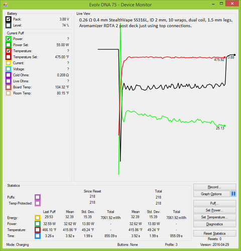The image size is (241, 251).
Task: Tick the Temp-Protected statistics checkbox
Action: pos(38,203)
